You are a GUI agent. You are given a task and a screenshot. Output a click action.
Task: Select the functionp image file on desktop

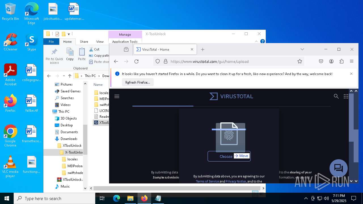[x=31, y=165]
